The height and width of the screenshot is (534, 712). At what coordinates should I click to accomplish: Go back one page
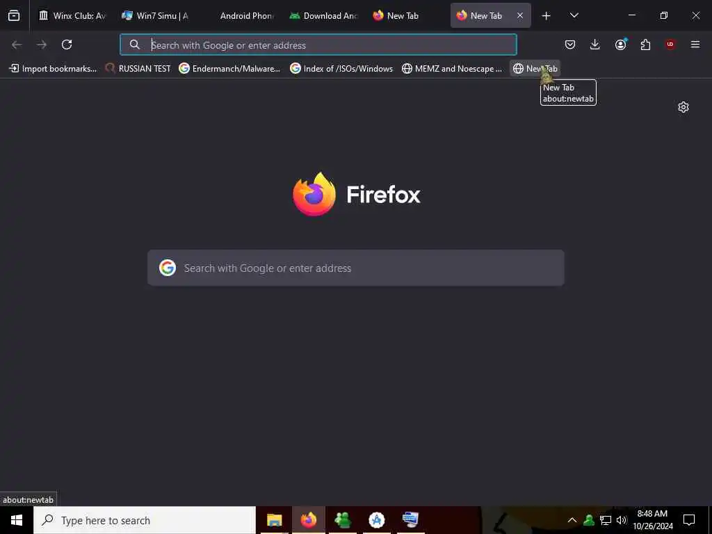coord(17,44)
